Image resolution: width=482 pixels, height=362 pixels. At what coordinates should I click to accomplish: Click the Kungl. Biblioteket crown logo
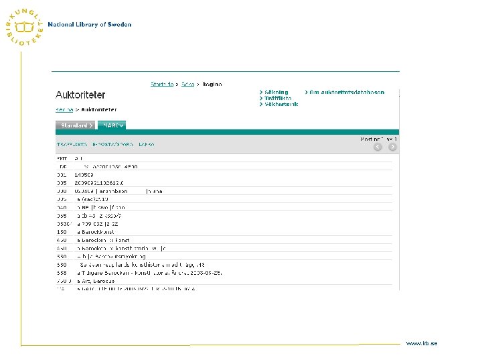click(x=24, y=27)
